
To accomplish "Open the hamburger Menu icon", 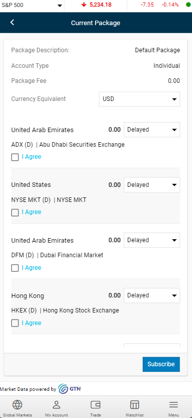I will tap(173, 405).
